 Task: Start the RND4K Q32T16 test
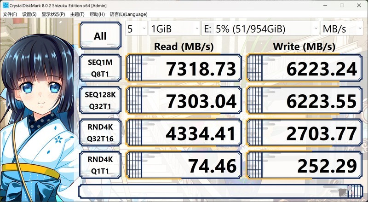pyautogui.click(x=100, y=133)
